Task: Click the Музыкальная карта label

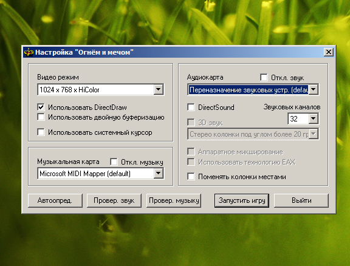Action: pyautogui.click(x=68, y=162)
